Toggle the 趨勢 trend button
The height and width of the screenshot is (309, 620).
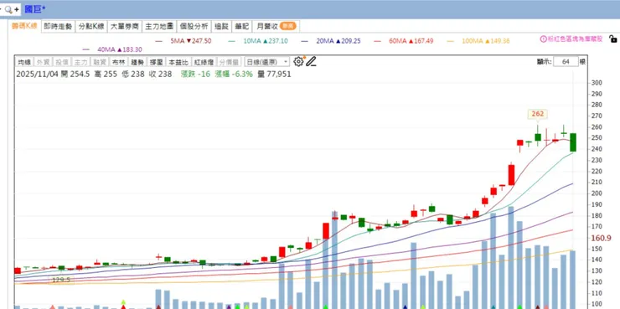137,62
